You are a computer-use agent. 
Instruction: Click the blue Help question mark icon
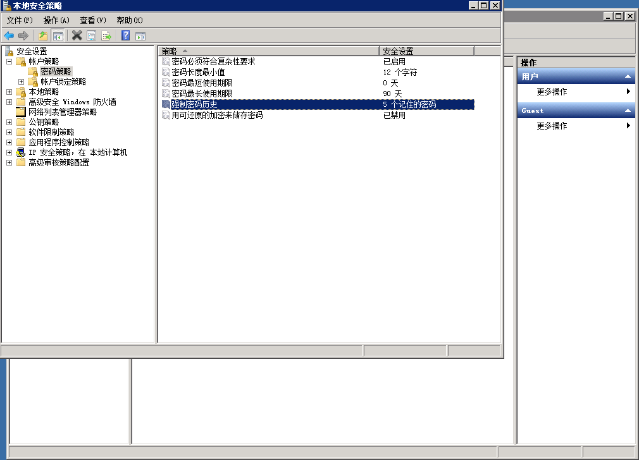[x=126, y=35]
